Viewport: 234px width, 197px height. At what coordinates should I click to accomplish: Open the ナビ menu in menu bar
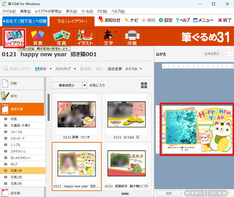click(x=102, y=11)
